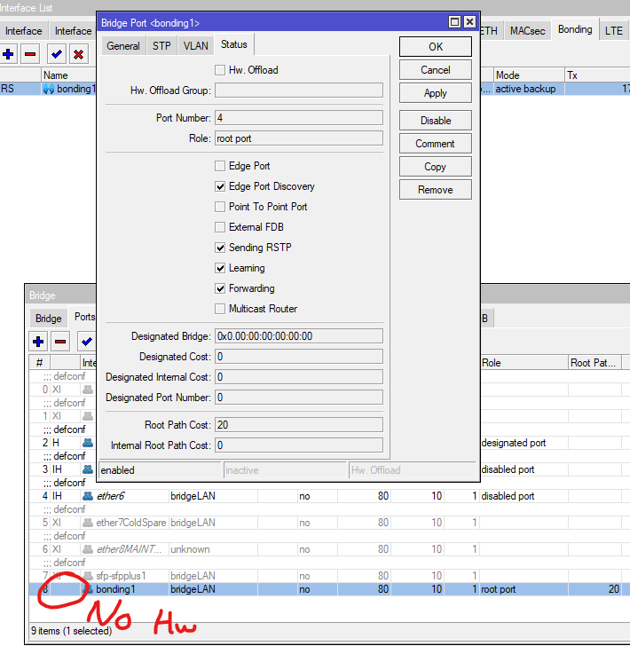This screenshot has width=630, height=646.
Task: Click the Port Number field
Action: click(x=299, y=118)
